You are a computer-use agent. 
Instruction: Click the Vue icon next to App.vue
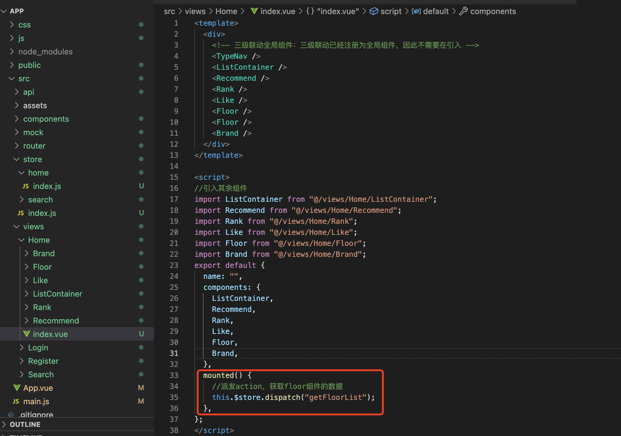pos(17,388)
